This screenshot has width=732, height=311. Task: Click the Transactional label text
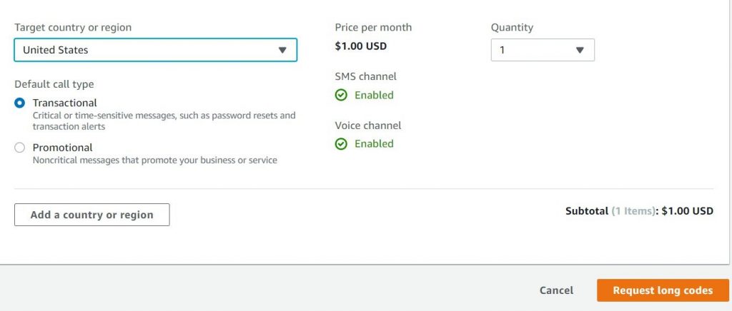tap(65, 103)
